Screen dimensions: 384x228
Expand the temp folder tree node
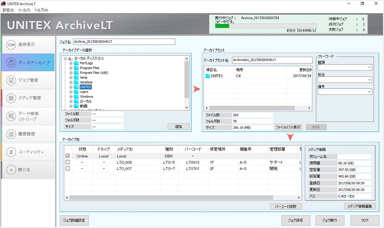71,78
